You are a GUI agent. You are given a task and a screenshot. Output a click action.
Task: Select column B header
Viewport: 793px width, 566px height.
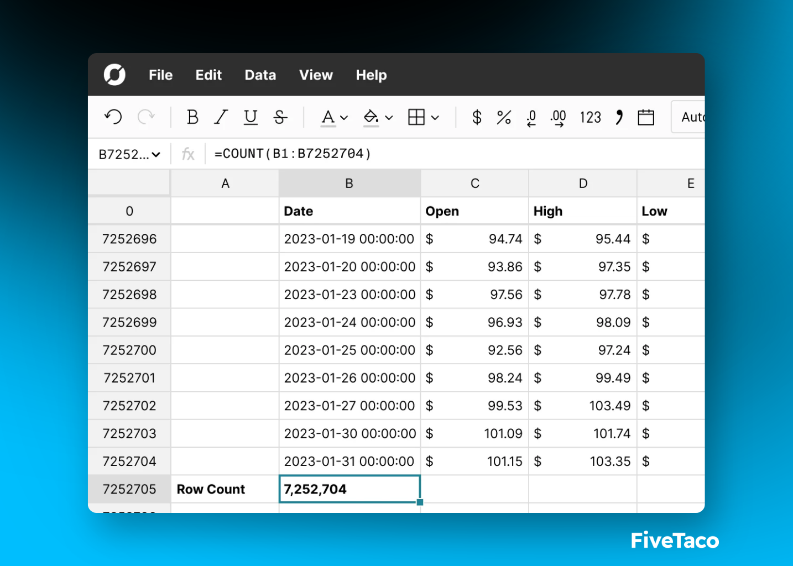[349, 184]
